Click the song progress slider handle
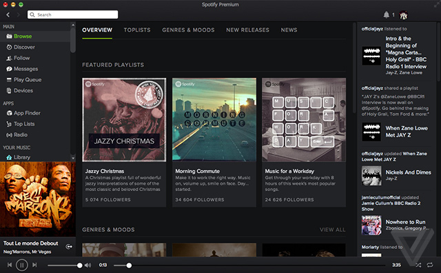 coord(129,265)
